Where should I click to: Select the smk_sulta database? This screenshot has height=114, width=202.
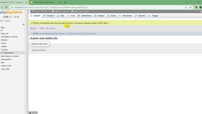click(x=5, y=69)
